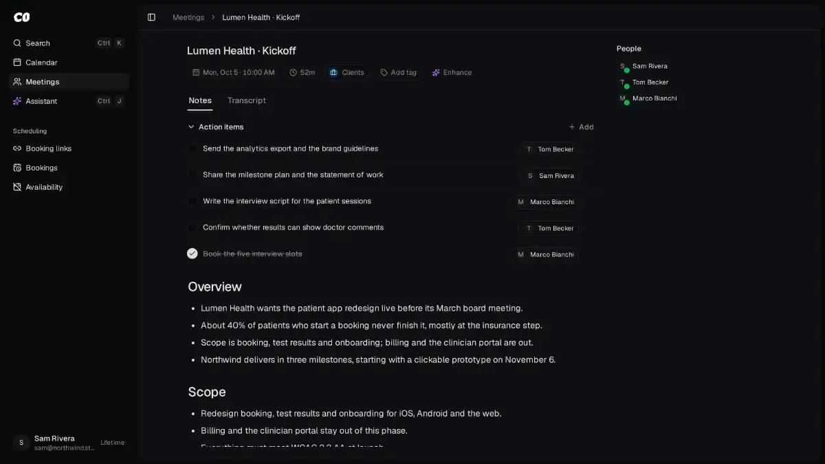Click the 'Lumen Health · Kickoff' breadcrumb
Image resolution: width=825 pixels, height=464 pixels.
click(x=261, y=17)
